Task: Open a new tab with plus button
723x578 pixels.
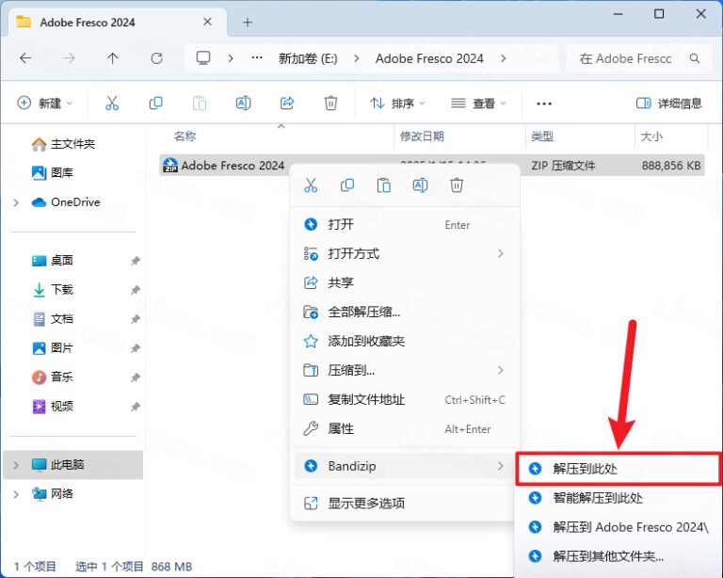Action: pos(248,22)
